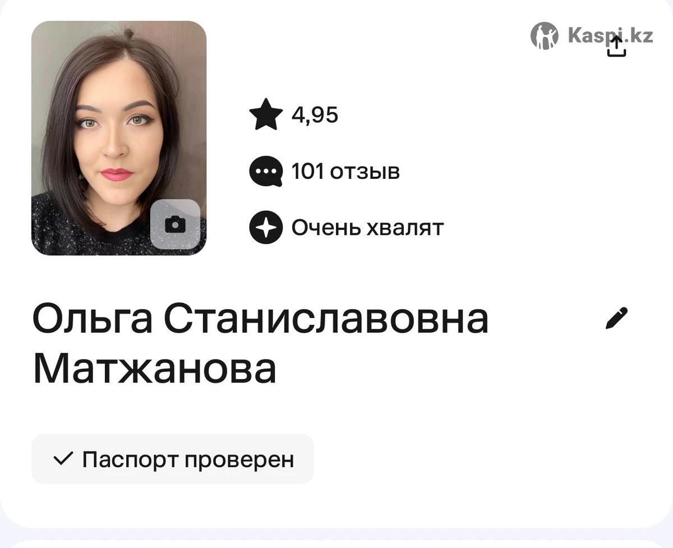The height and width of the screenshot is (548, 673).
Task: Click the word отзыв beside 101
Action: tap(365, 172)
